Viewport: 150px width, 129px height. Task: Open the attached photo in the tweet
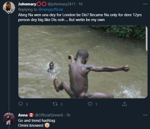click(x=83, y=62)
